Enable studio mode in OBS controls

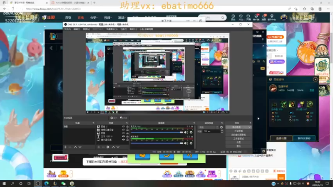pos(239,139)
